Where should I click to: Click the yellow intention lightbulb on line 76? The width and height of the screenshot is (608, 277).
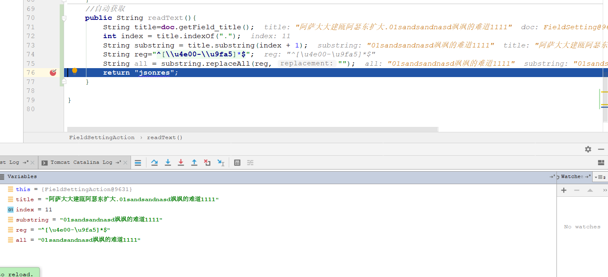click(75, 72)
